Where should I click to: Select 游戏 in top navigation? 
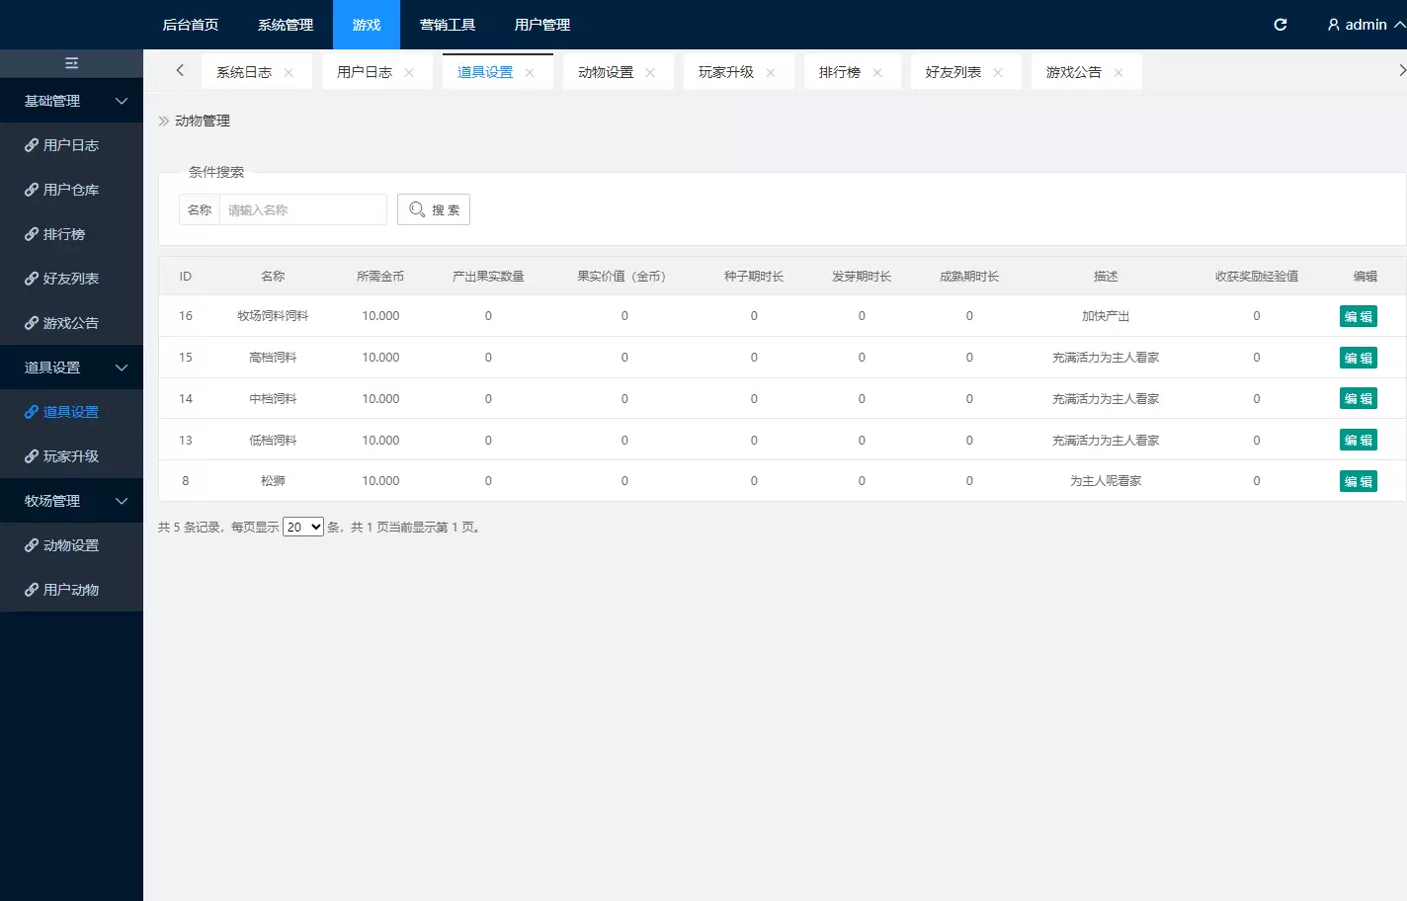pos(367,25)
